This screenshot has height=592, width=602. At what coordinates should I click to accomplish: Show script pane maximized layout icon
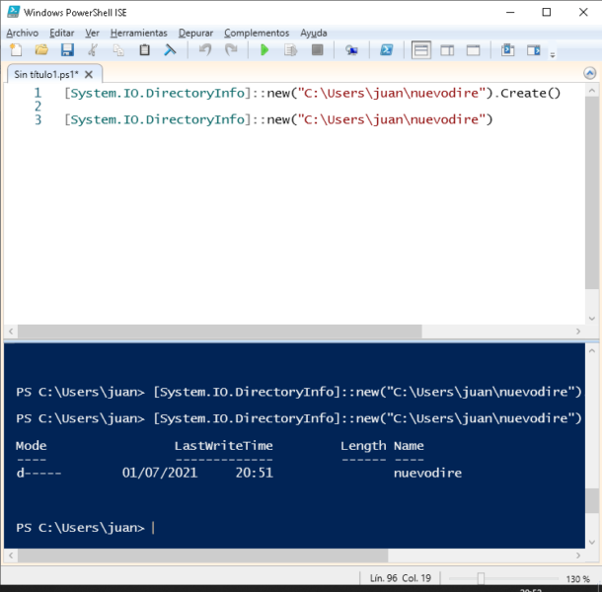coord(473,50)
